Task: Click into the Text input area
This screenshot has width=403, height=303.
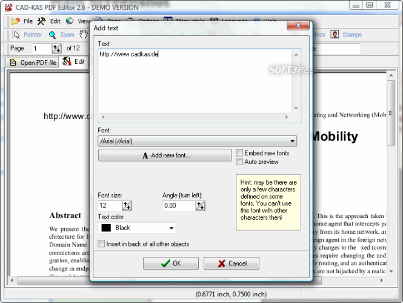Action: pyautogui.click(x=195, y=81)
